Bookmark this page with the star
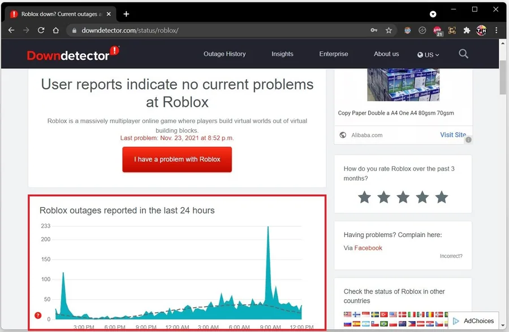Screen dimensions: 509x332 tap(389, 30)
